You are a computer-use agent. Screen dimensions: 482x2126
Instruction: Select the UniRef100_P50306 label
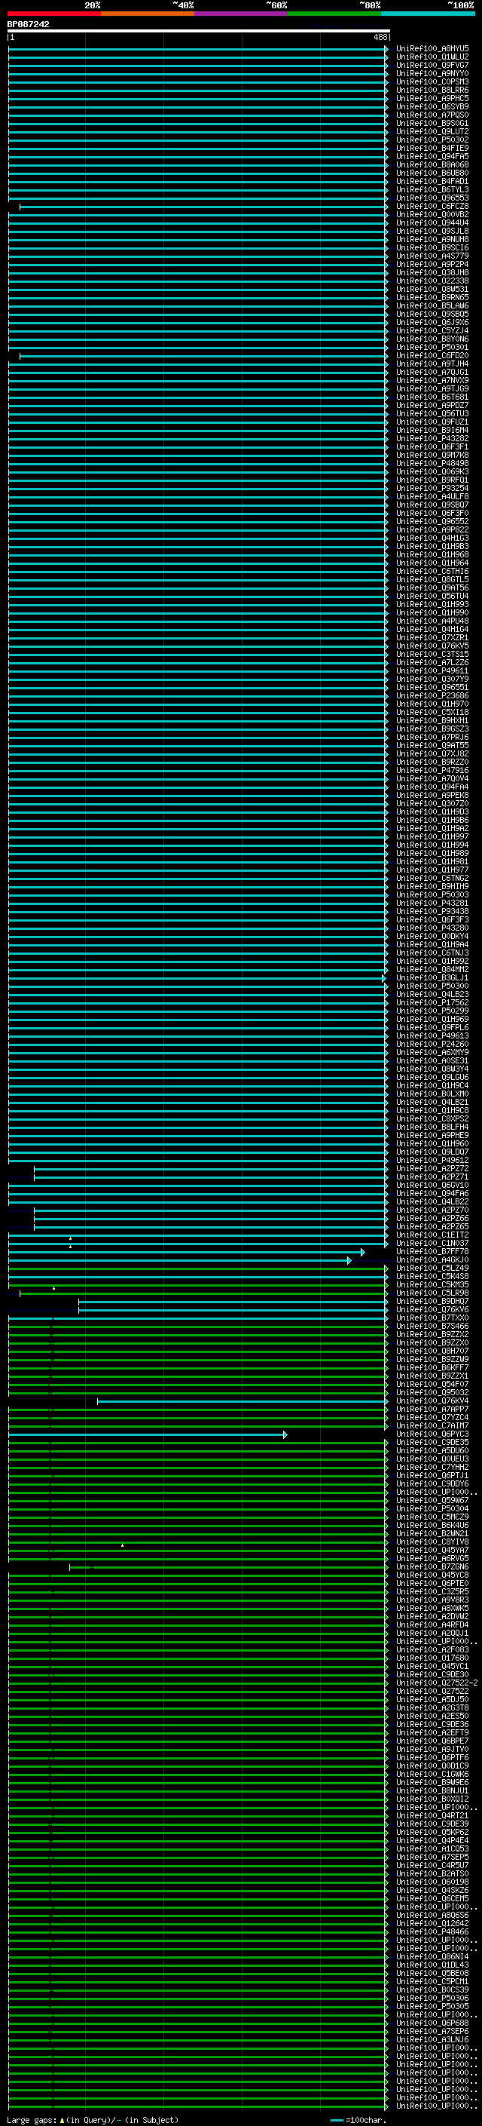click(432, 1998)
